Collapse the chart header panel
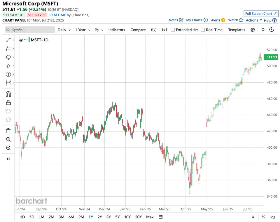This screenshot has height=222, width=280. click(x=263, y=30)
